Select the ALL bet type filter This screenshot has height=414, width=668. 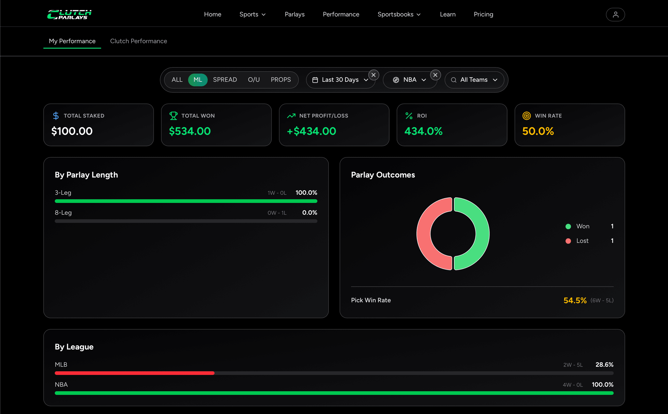(x=177, y=80)
